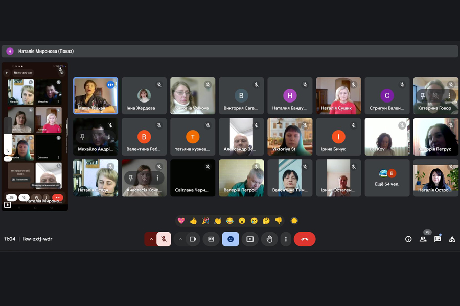Send thinking face reaction

(266, 221)
